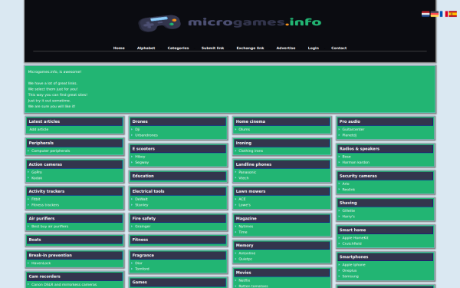Open the Clothing irons link
This screenshot has width=460, height=288.
[251, 151]
